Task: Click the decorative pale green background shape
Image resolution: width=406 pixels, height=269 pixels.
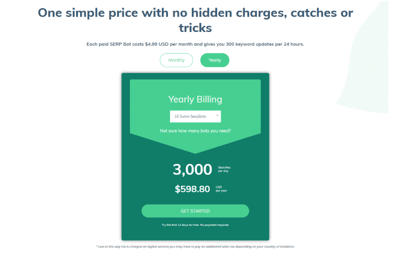Action: (x=367, y=65)
